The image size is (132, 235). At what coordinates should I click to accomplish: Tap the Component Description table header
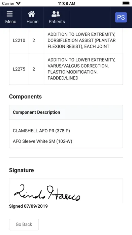[36, 112]
